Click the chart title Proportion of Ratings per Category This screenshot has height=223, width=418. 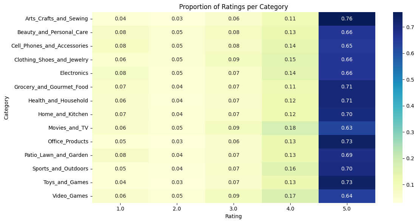coord(234,7)
